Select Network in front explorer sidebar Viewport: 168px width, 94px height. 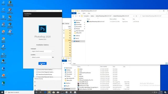[x=77, y=41]
